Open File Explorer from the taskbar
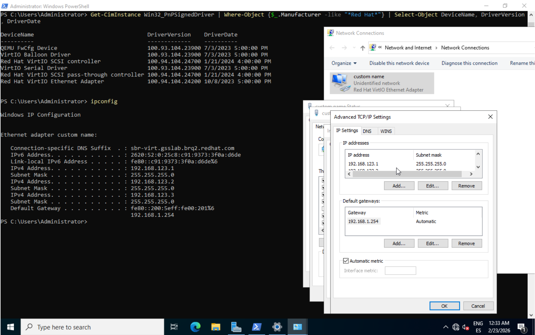This screenshot has height=335, width=535. click(216, 327)
